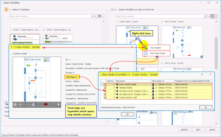This screenshot has height=137, width=221.
Task: Click the search magnifier in Select Templates panel
Action: pos(93,16)
